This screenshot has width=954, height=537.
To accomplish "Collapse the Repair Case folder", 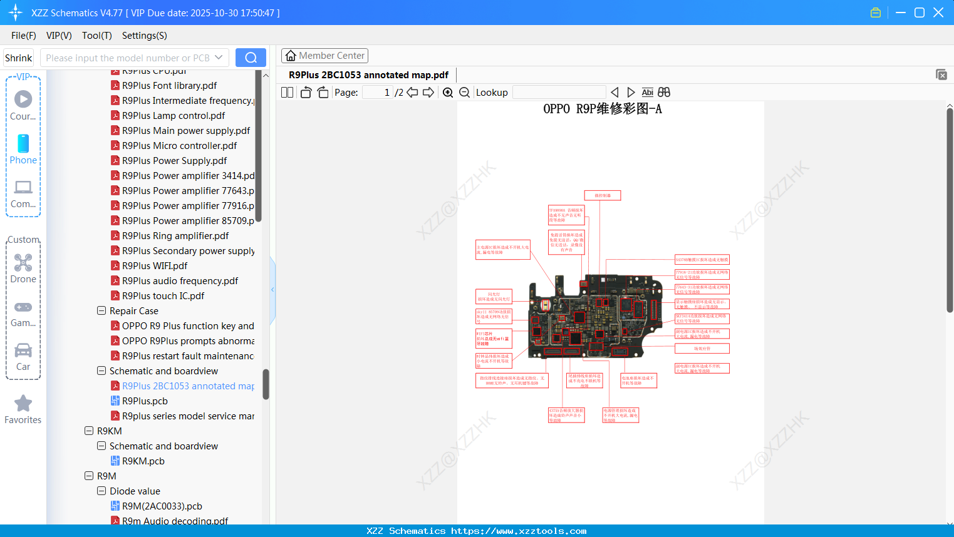I will click(x=101, y=310).
